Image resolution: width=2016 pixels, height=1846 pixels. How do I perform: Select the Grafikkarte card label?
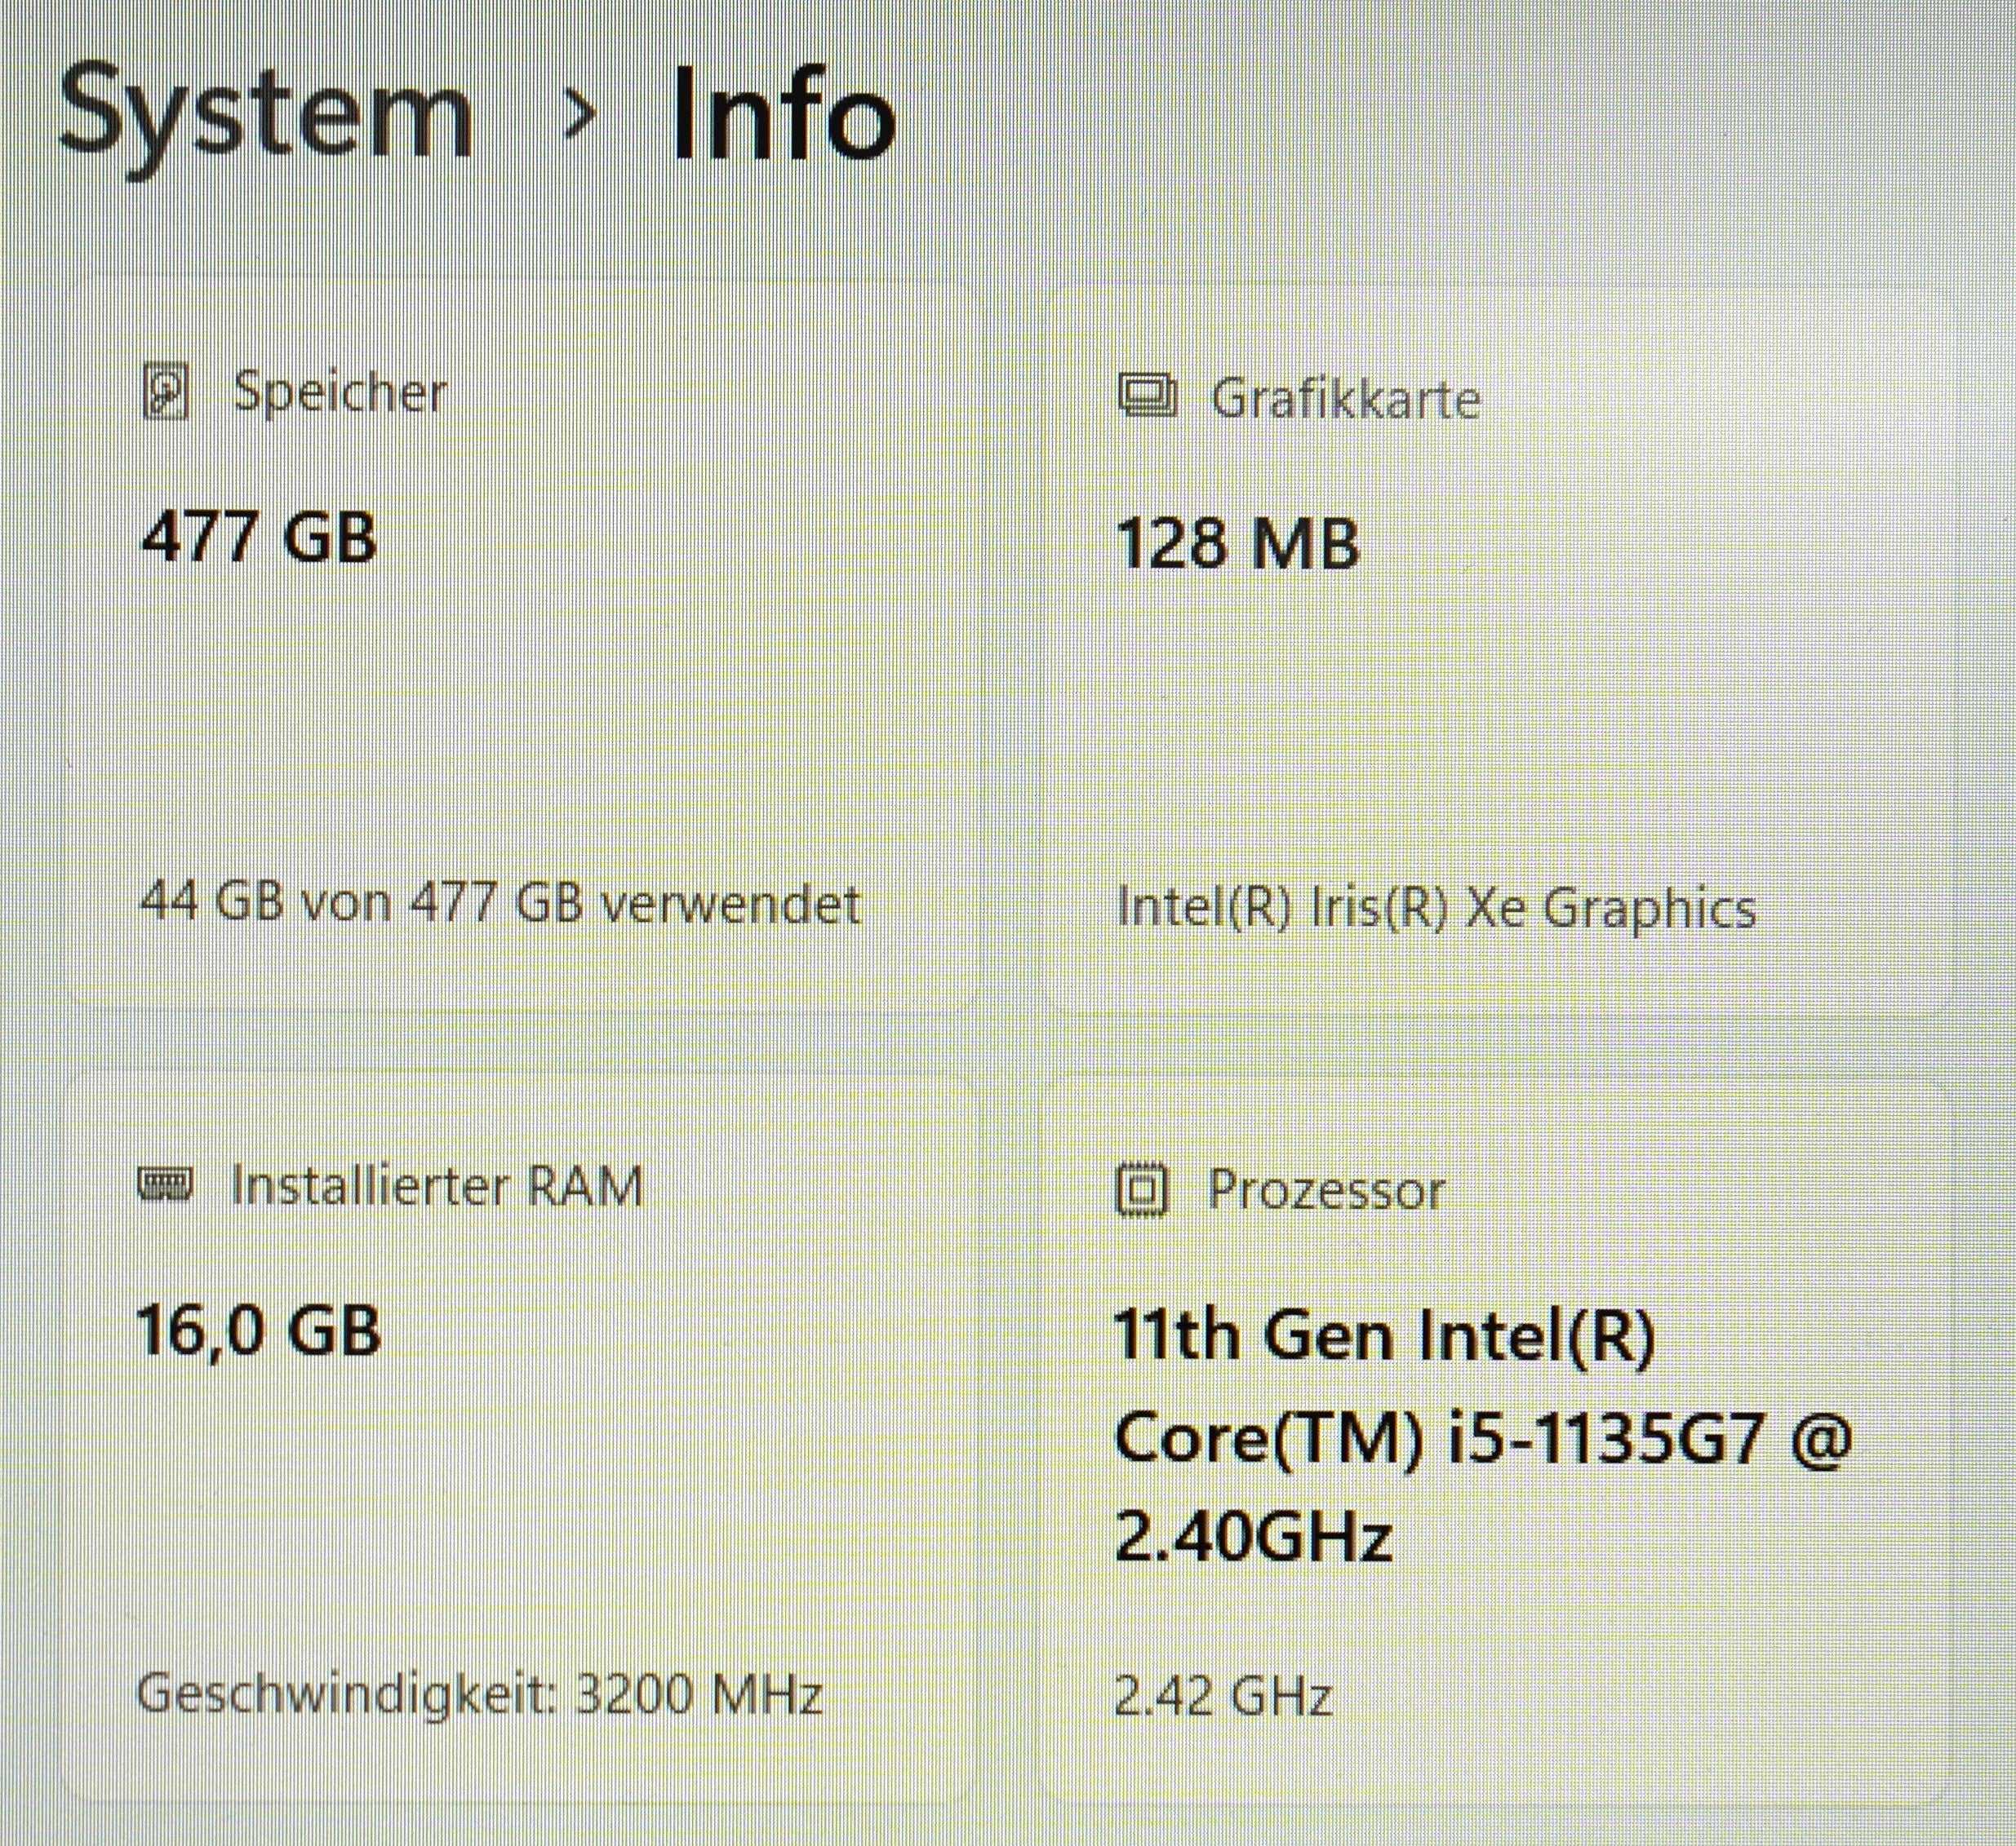coord(1345,398)
